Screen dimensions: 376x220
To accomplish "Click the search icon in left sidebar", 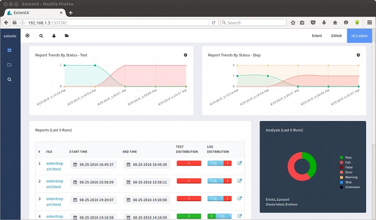I will tap(9, 79).
